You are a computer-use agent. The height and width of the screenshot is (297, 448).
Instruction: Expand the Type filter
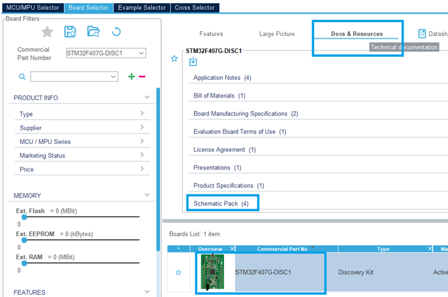pyautogui.click(x=142, y=113)
